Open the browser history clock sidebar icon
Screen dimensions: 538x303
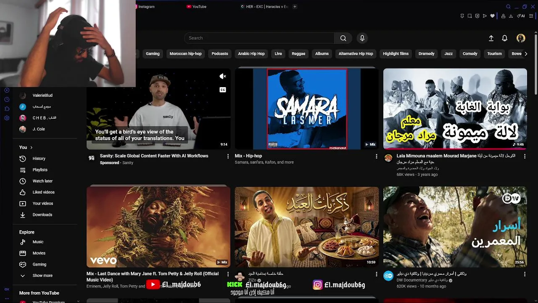7,99
